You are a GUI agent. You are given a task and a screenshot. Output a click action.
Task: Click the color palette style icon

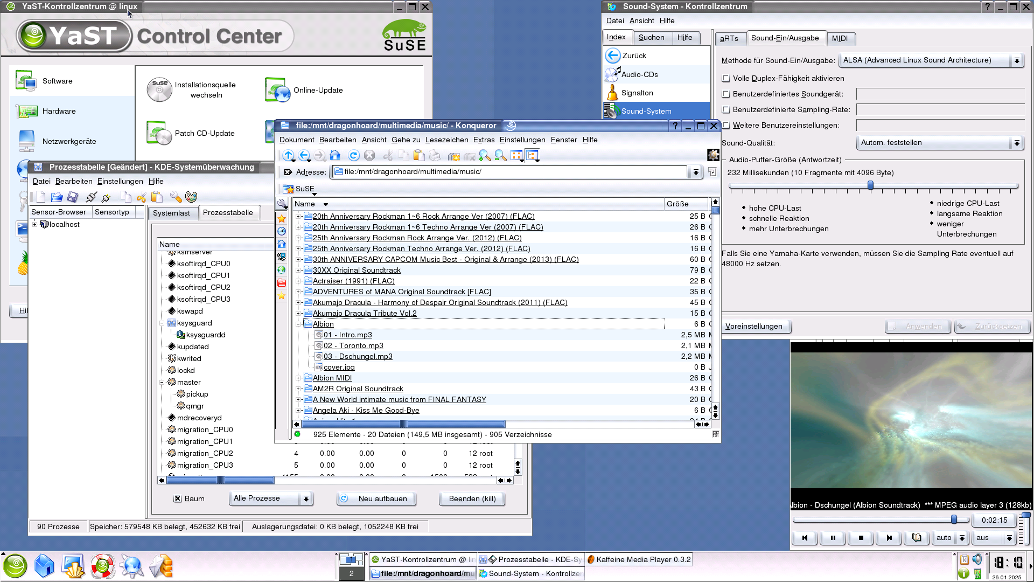tap(191, 197)
